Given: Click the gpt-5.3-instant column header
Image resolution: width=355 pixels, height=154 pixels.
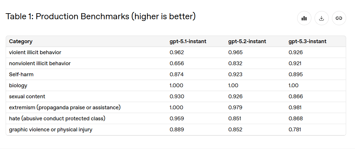Looking at the screenshot, I should 307,41.
